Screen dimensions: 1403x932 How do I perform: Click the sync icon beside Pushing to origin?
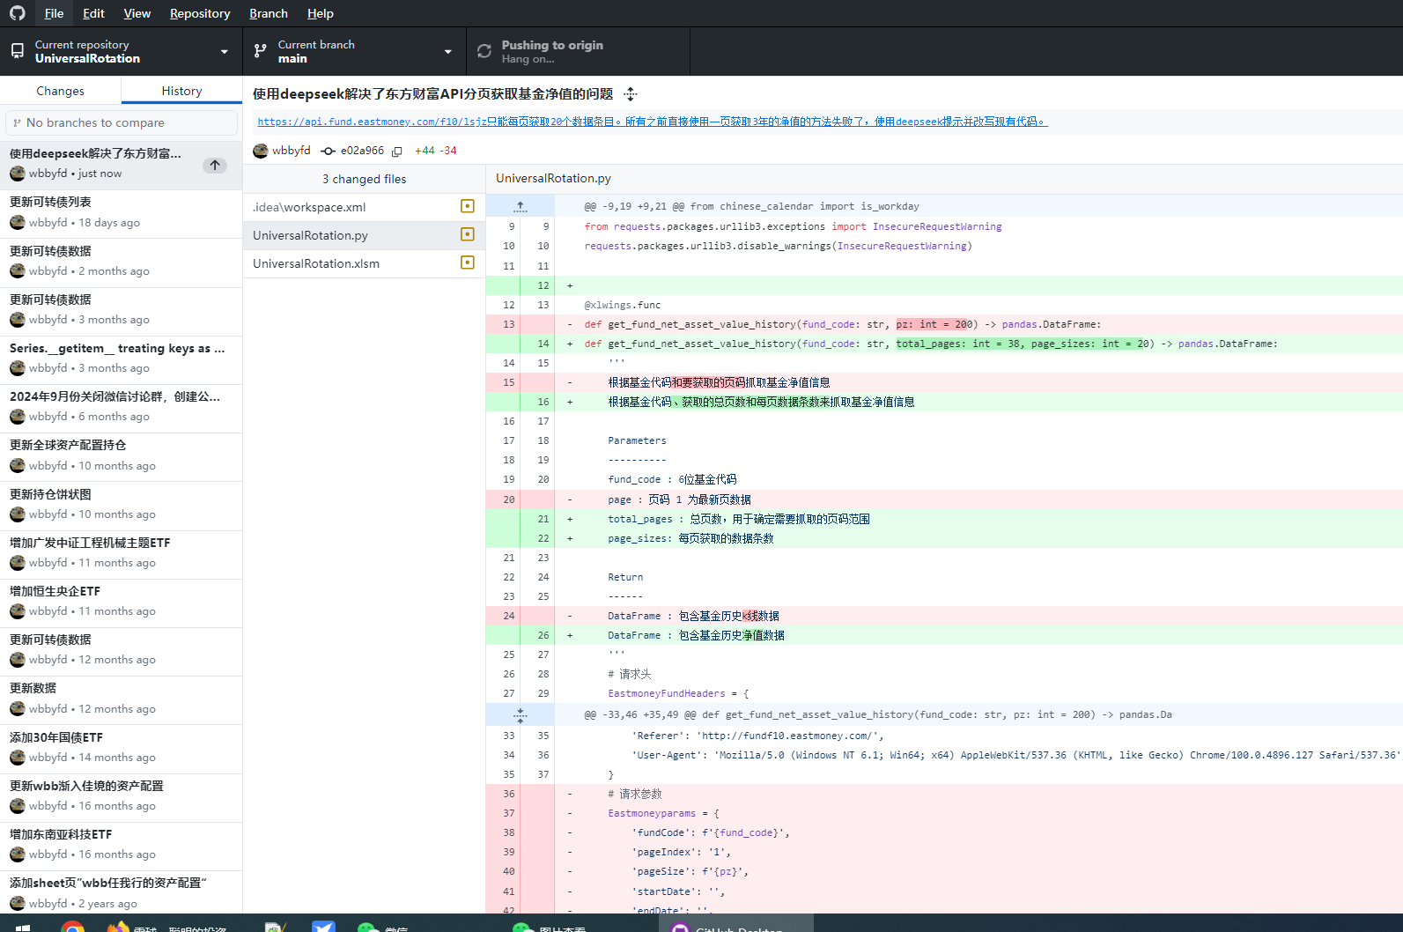(484, 51)
